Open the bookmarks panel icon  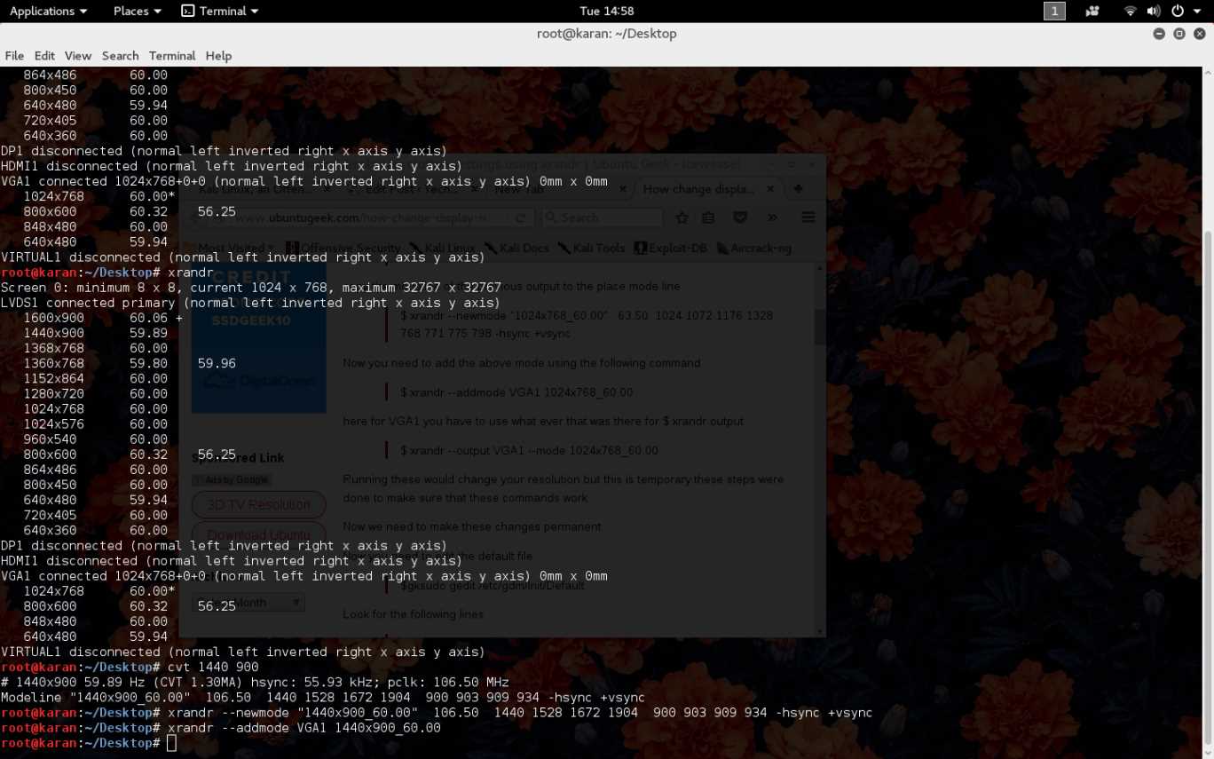tap(708, 217)
